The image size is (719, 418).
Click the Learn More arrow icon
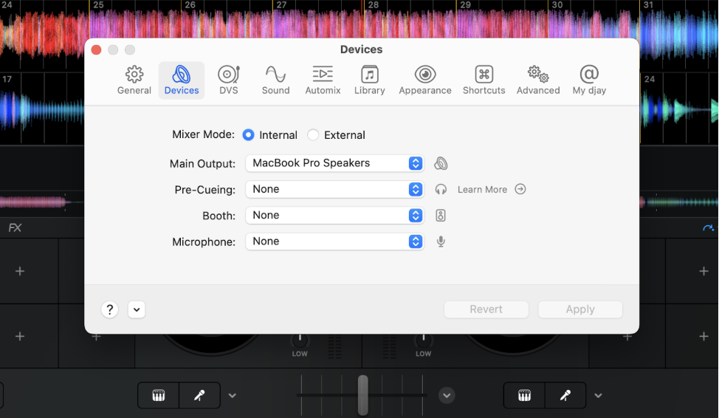pos(520,189)
